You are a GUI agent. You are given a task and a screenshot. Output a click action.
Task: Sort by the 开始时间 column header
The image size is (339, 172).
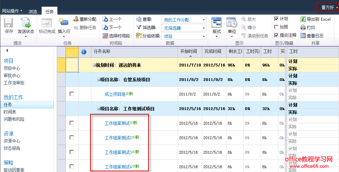(189, 52)
